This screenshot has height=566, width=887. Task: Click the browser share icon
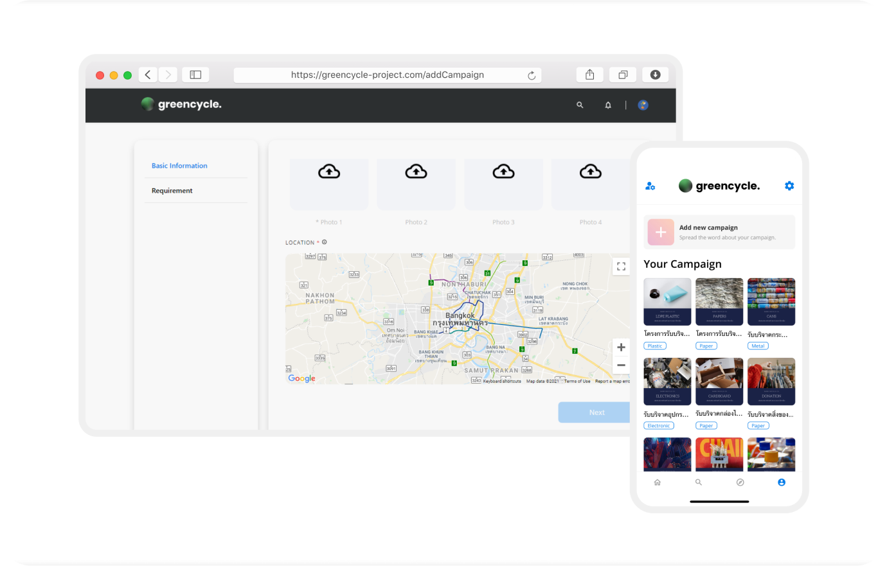tap(589, 75)
